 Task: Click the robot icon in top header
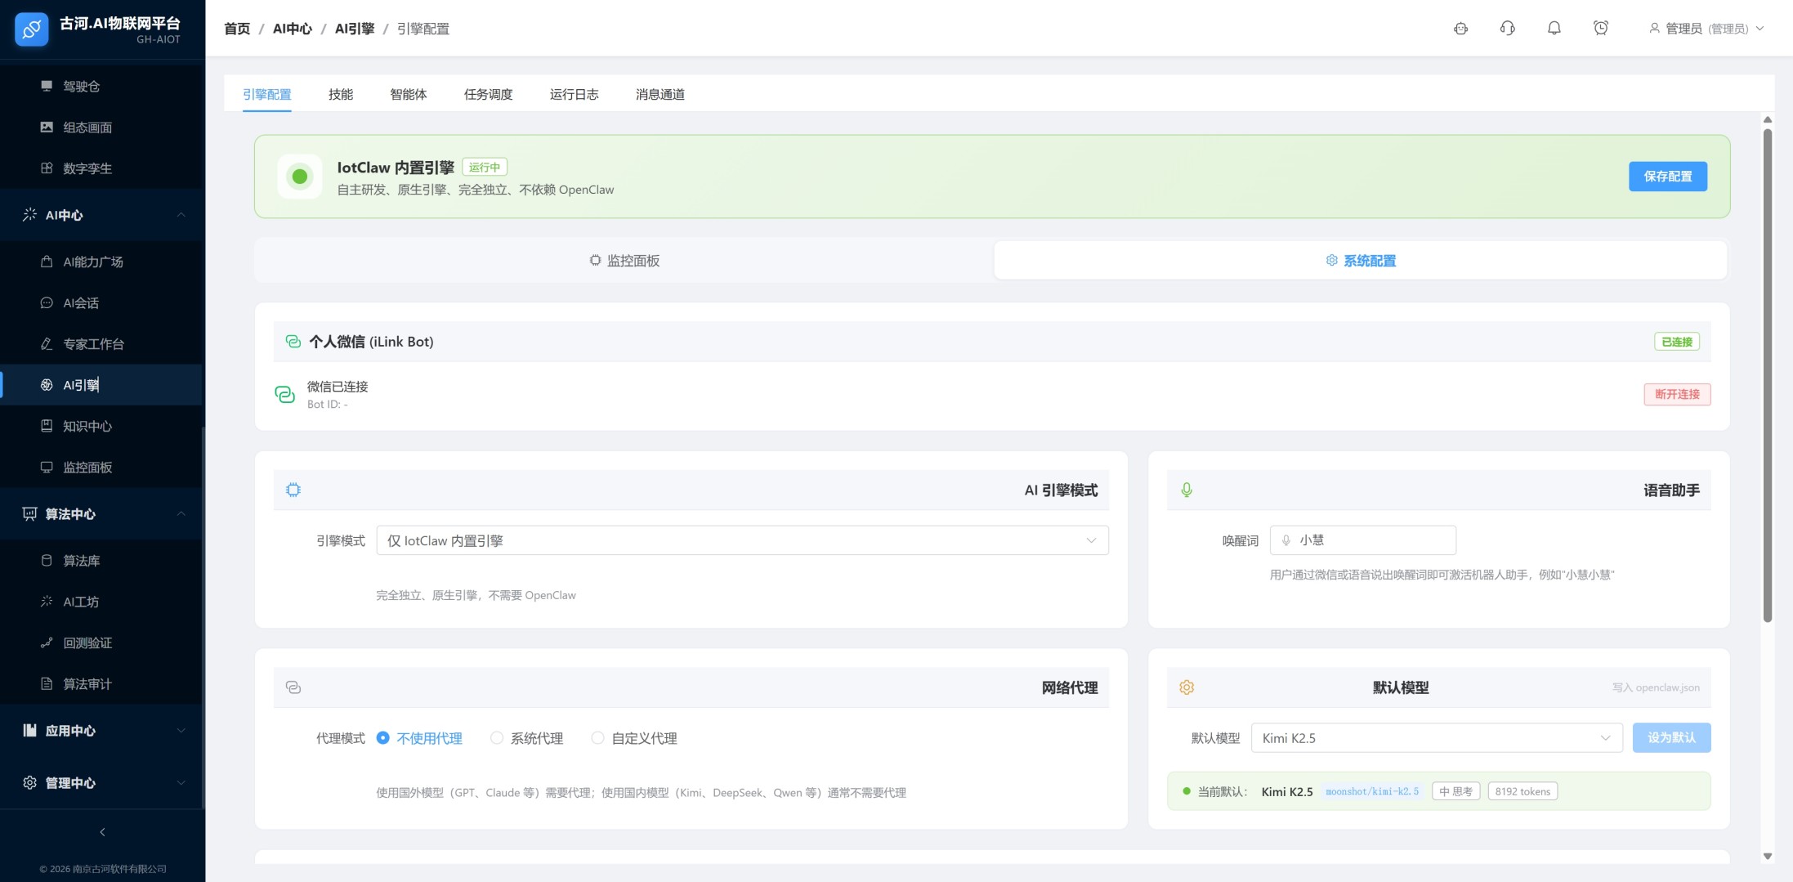tap(1460, 29)
